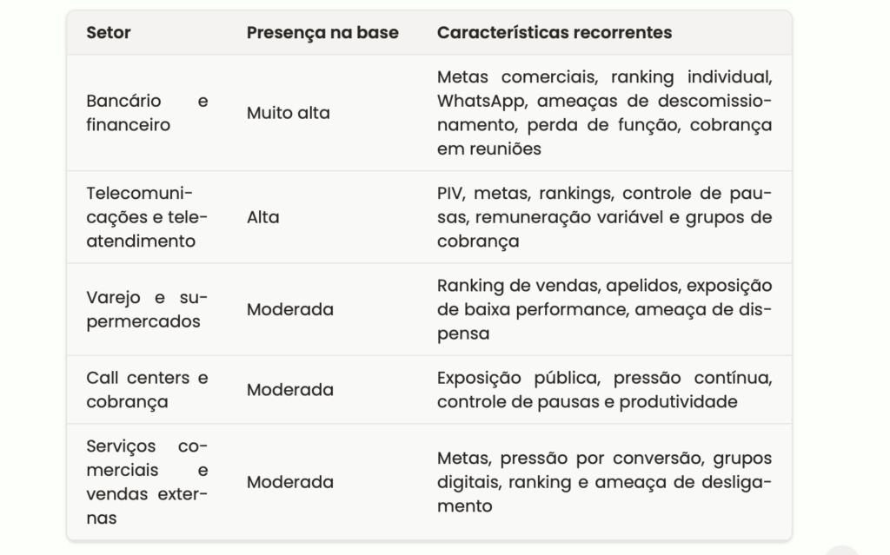Click the text starting with Metas, pressão por conversão
The image size is (890, 555).
tap(605, 482)
